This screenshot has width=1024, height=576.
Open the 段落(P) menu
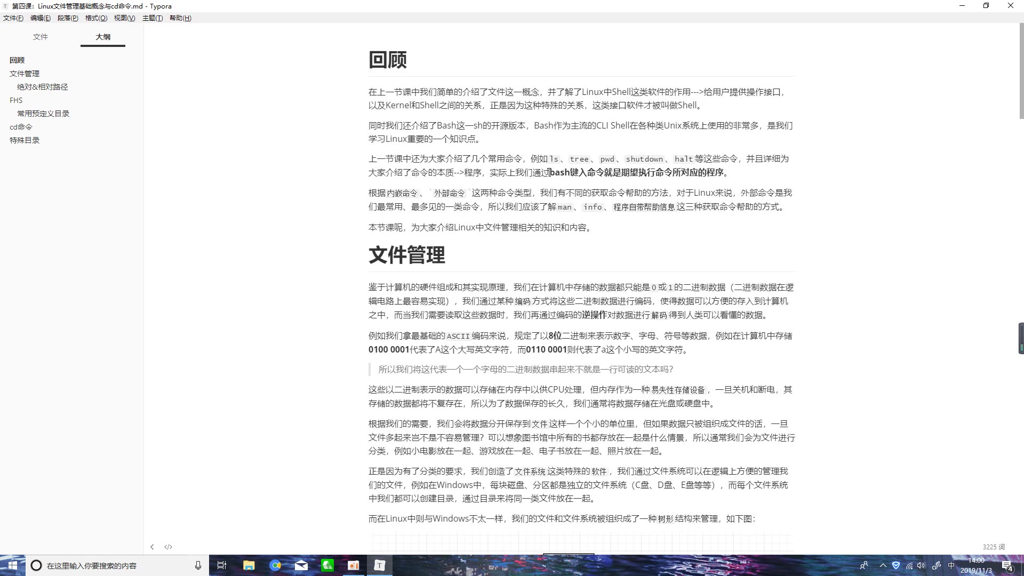tap(68, 18)
